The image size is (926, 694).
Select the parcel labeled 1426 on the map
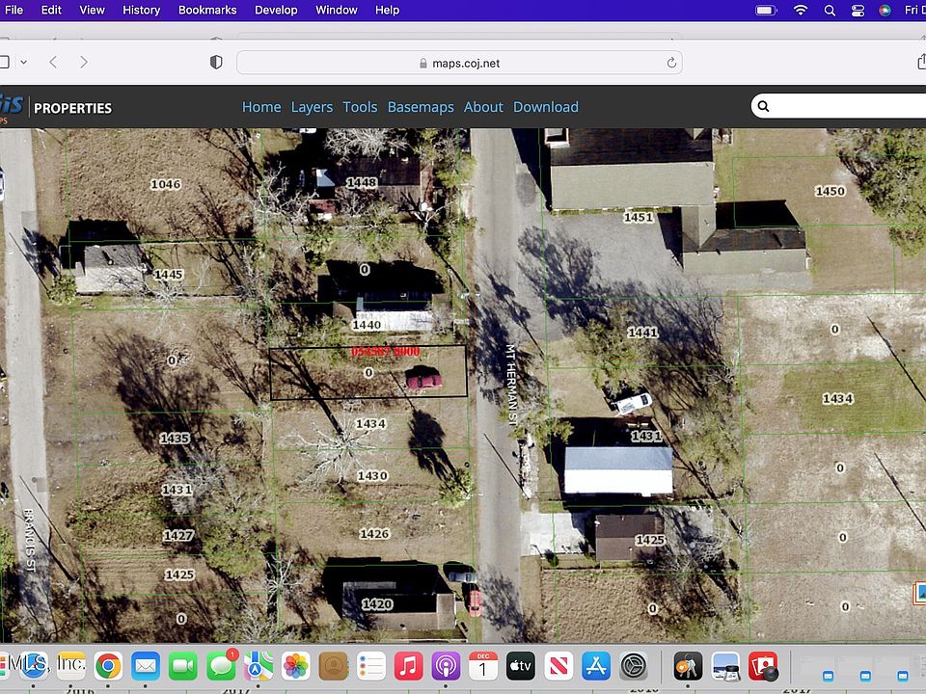374,534
